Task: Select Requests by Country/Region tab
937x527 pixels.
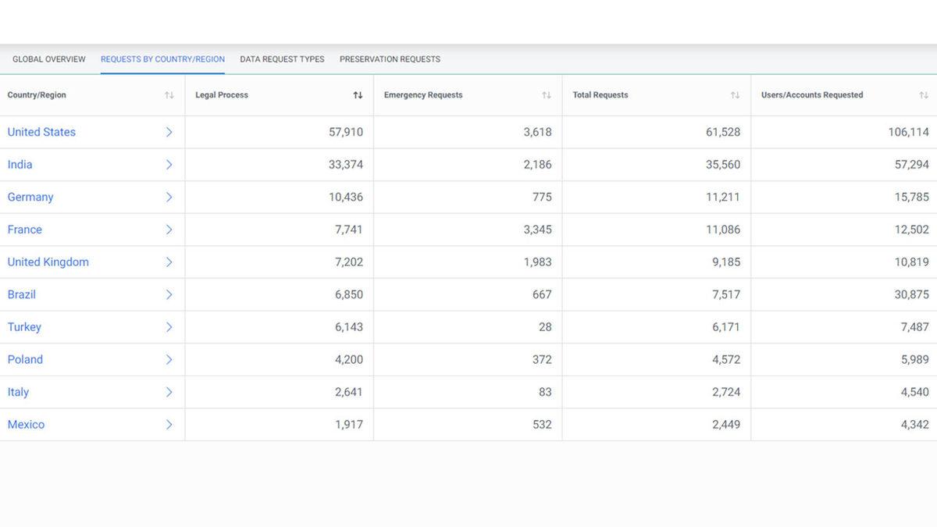Action: pos(162,59)
